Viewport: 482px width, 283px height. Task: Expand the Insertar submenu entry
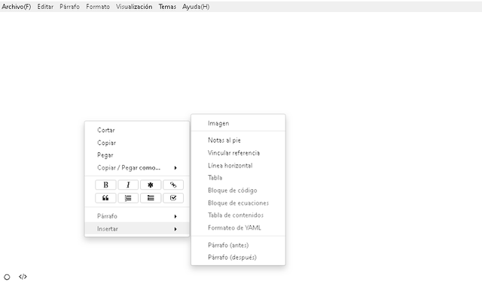(137, 229)
